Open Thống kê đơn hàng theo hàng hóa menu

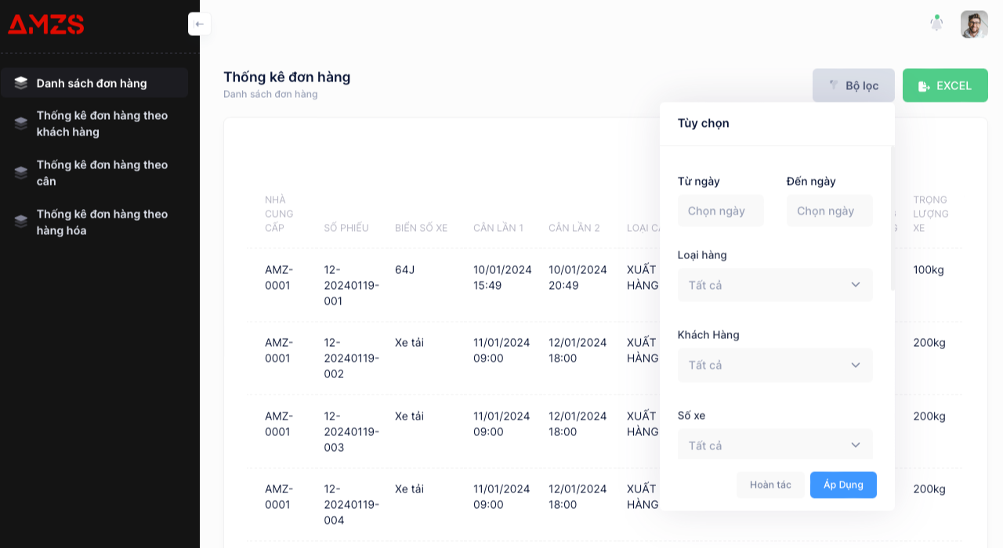102,222
